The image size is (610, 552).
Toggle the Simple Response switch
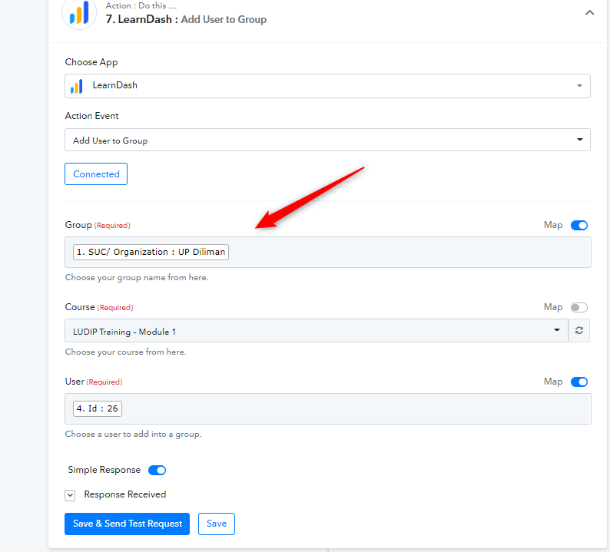(157, 471)
